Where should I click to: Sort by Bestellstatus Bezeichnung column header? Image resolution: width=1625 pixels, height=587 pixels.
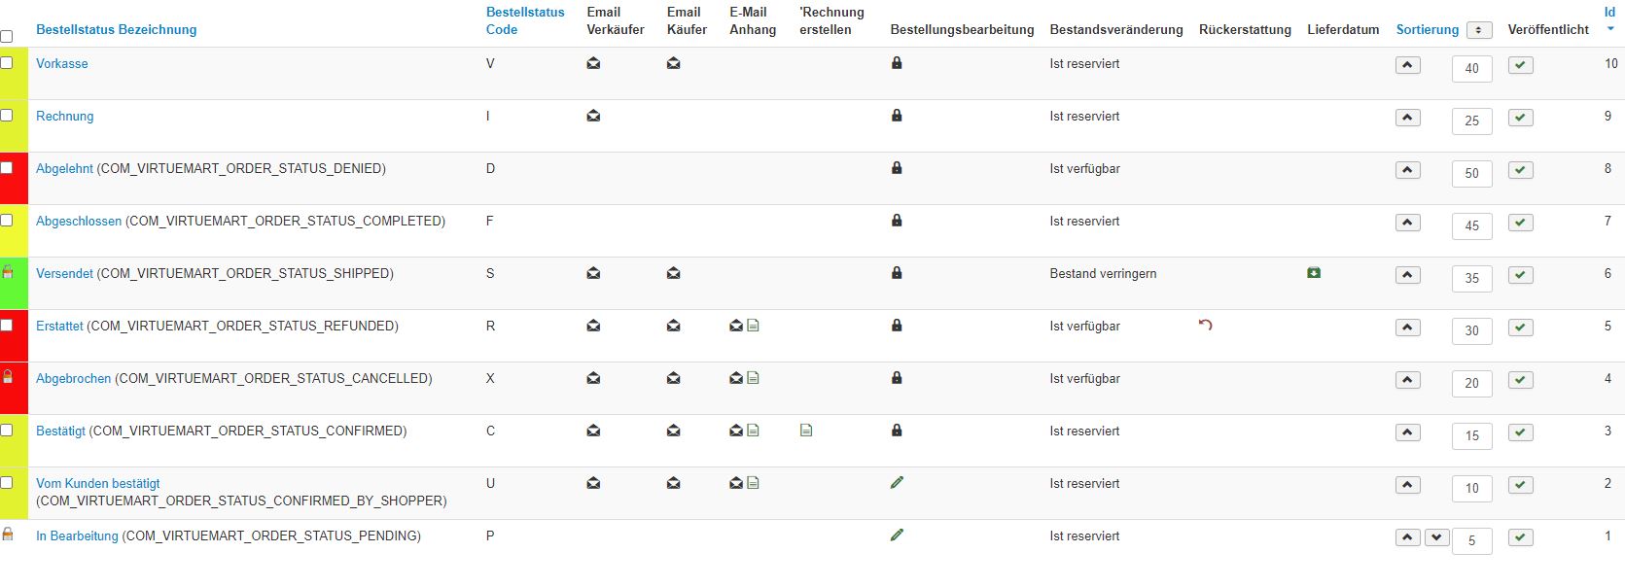click(116, 30)
